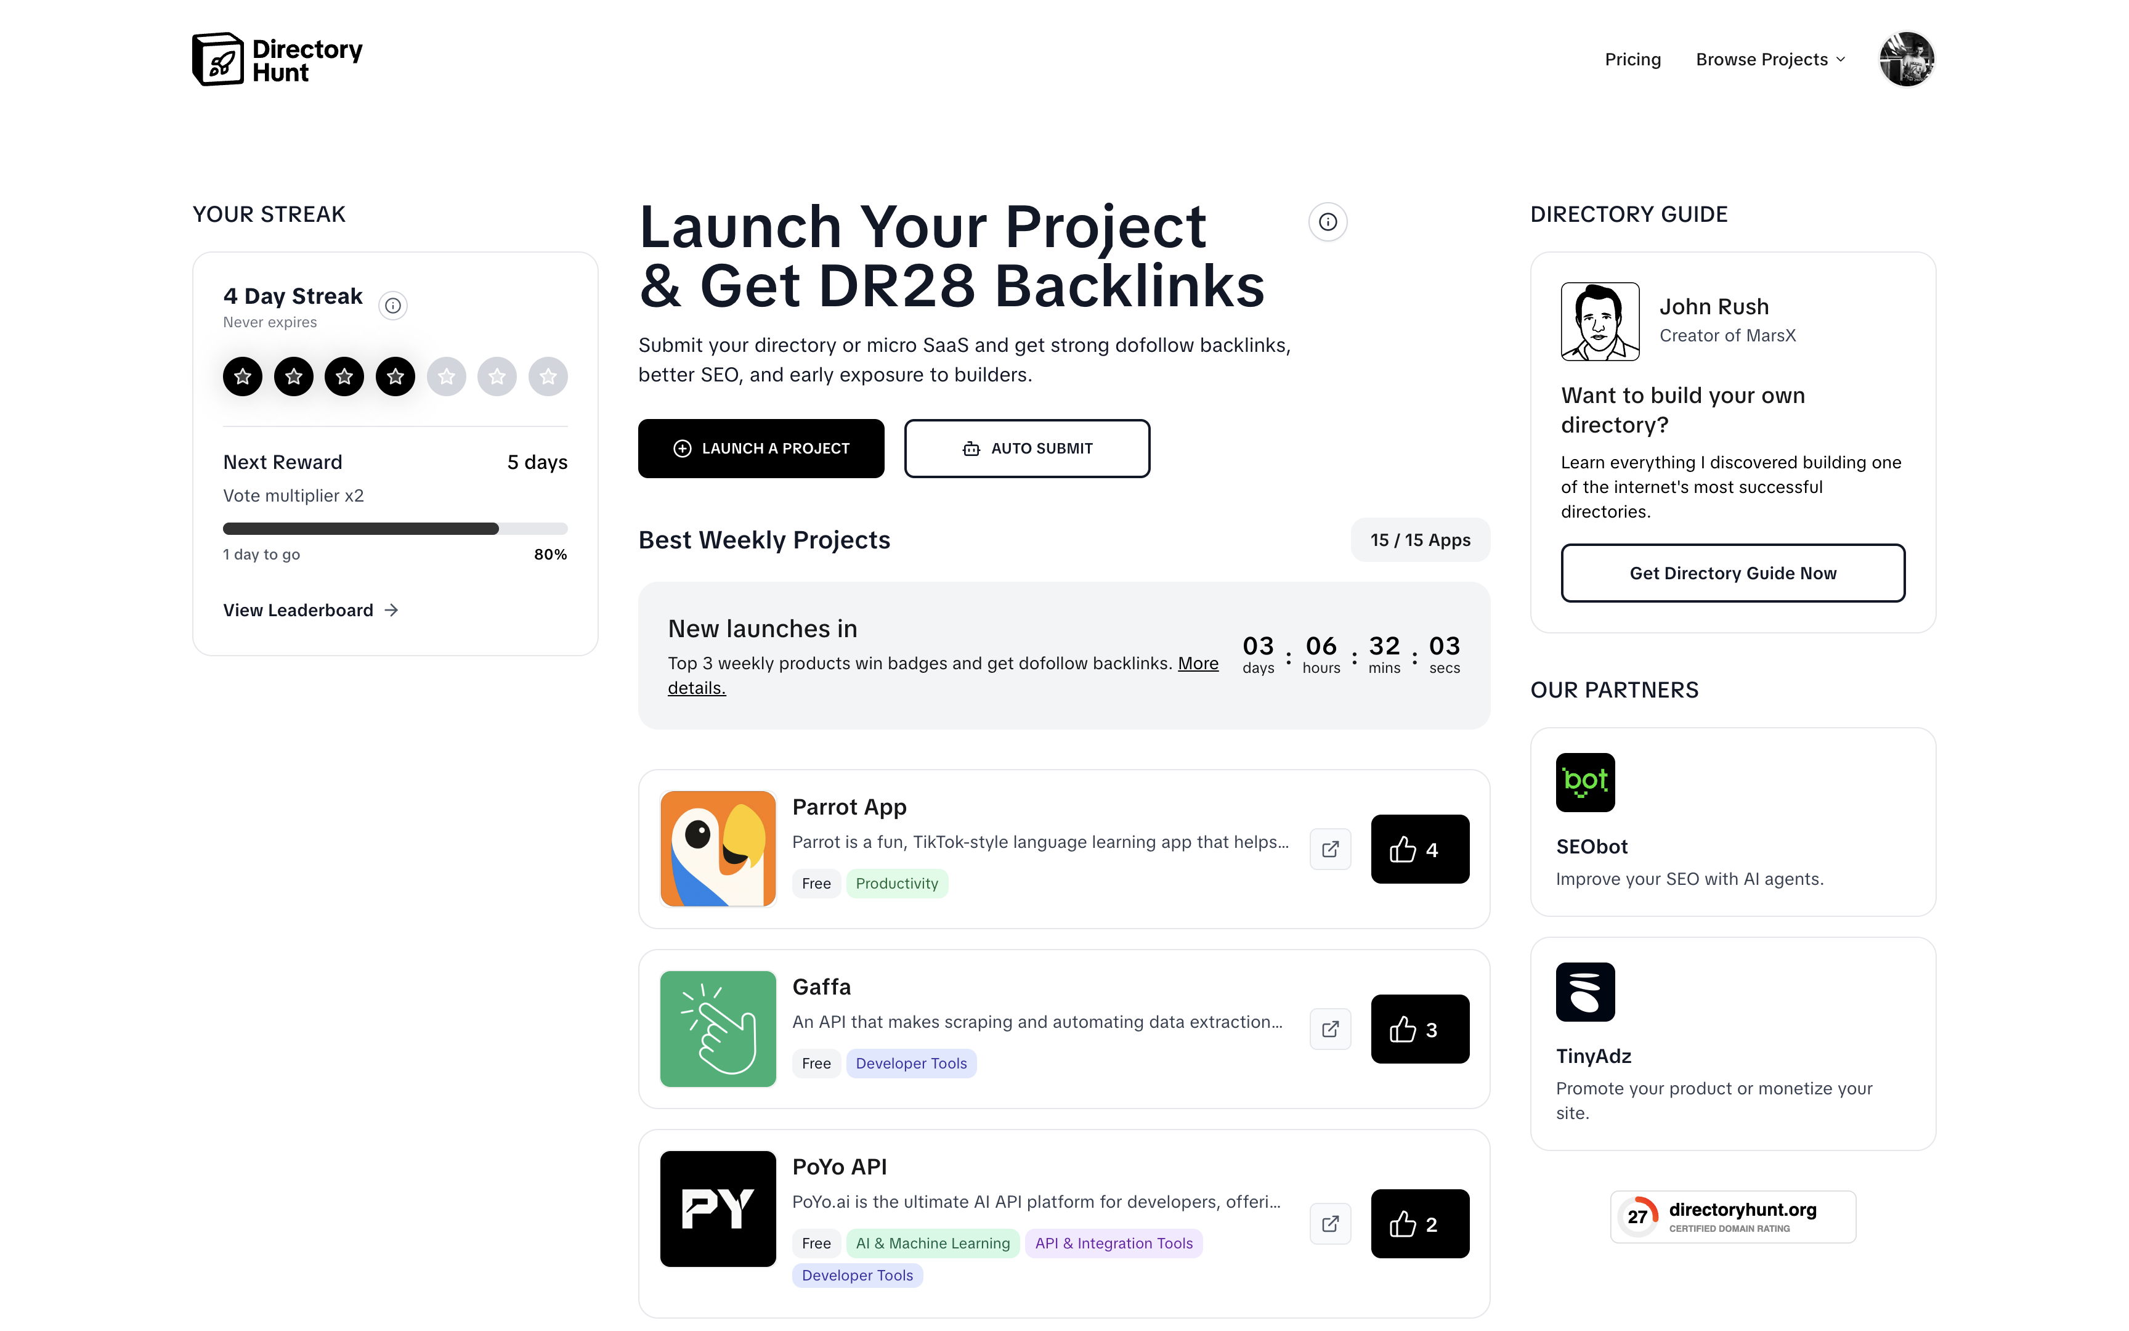Open the Gaffa project title
Image resolution: width=2129 pixels, height=1331 pixels.
click(821, 987)
